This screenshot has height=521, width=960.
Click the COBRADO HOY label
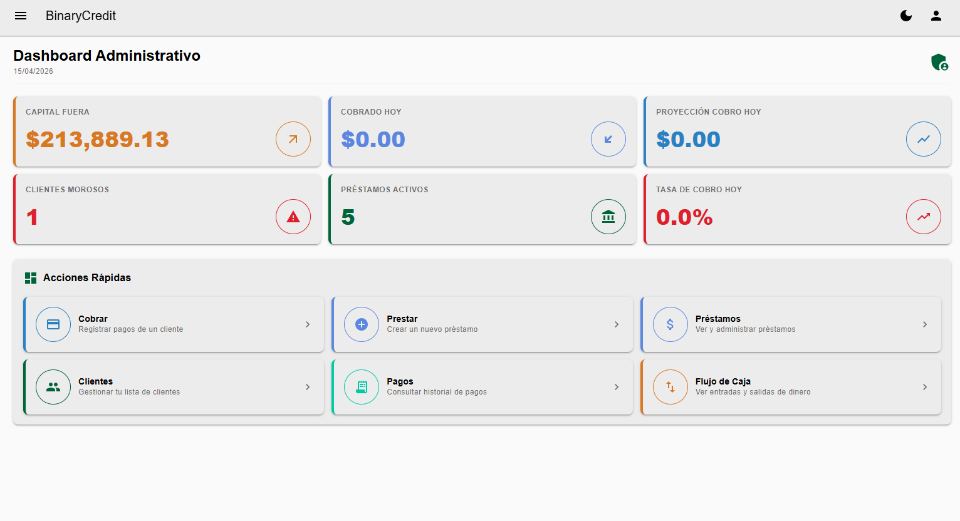tap(371, 112)
